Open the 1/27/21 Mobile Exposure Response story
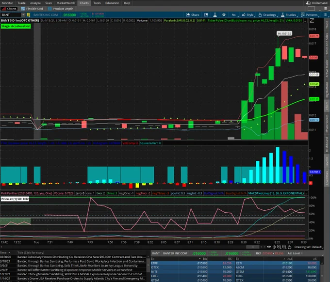The image size is (330, 282). [x=73, y=274]
